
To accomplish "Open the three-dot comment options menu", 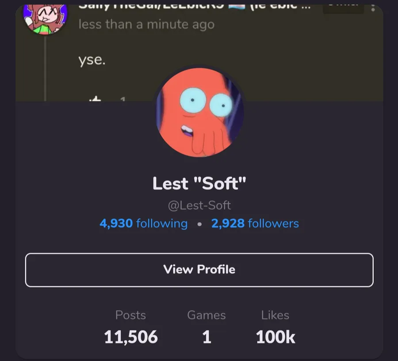I will tap(373, 8).
